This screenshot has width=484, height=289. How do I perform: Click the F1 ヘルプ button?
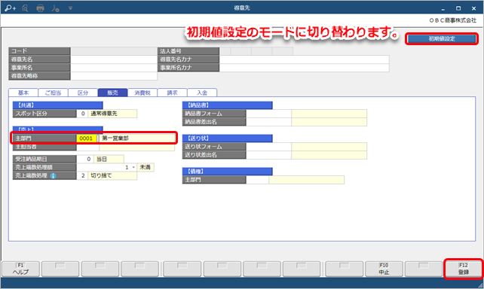tap(20, 269)
